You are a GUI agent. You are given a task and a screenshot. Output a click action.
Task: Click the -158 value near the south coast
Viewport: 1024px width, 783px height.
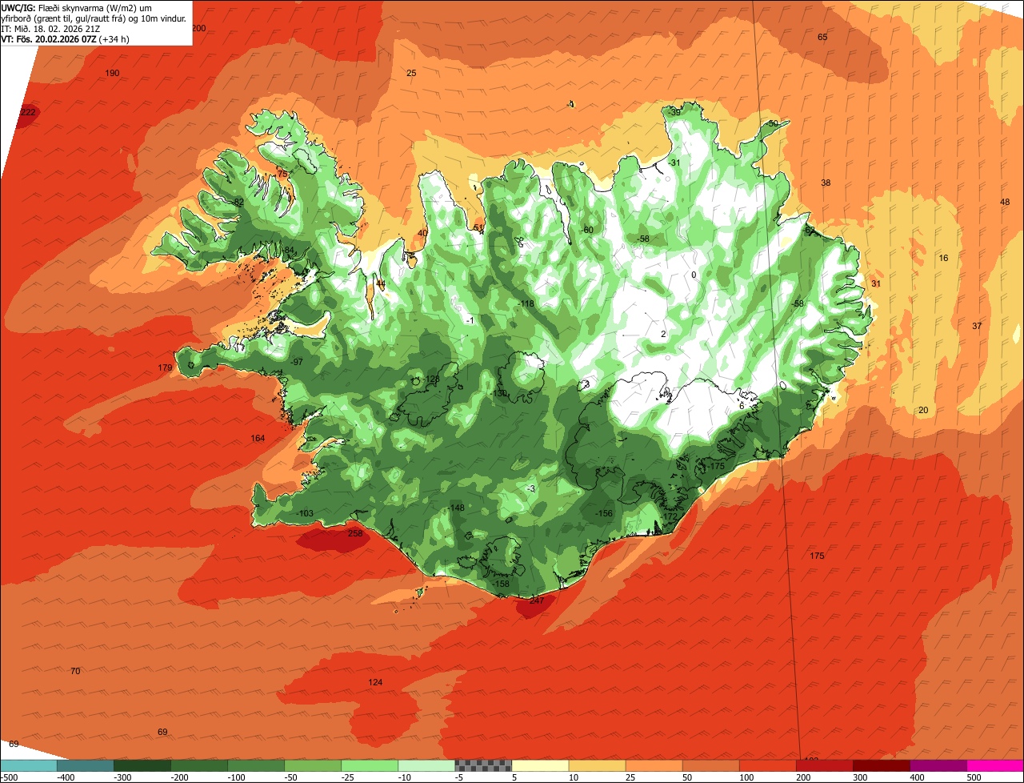[501, 584]
